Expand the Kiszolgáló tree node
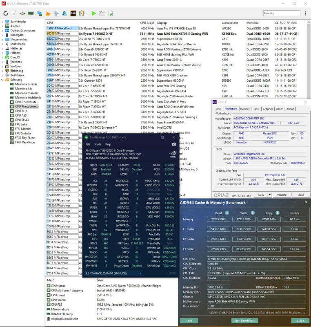The height and width of the screenshot is (327, 311). [x=2, y=35]
